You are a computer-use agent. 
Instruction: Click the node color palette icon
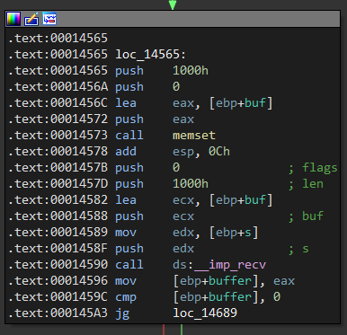(x=13, y=19)
